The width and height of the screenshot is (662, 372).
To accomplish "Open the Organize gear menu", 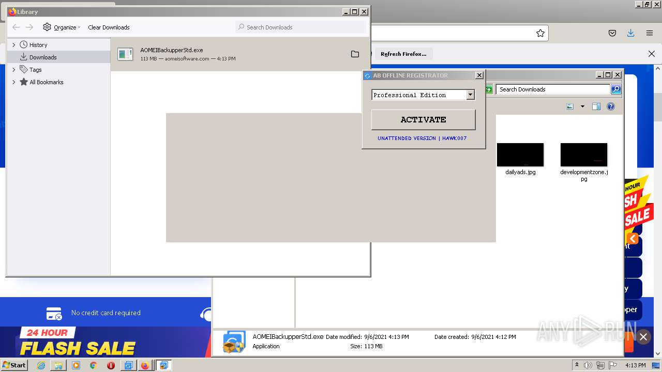I will click(62, 27).
